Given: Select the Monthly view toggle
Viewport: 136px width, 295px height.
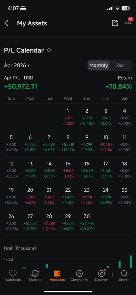Looking at the screenshot, I should click(99, 65).
